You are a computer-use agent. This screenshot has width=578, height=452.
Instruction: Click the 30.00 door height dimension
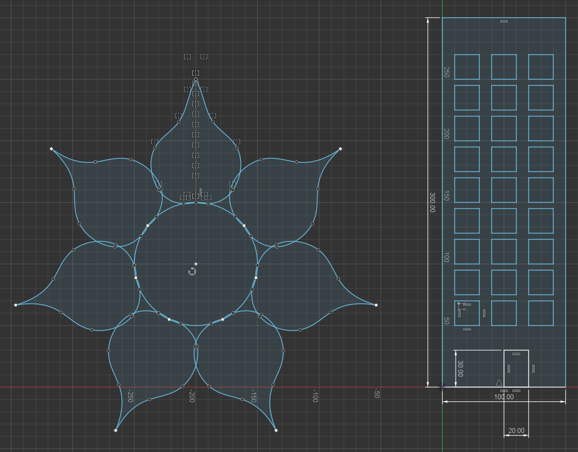pos(460,368)
